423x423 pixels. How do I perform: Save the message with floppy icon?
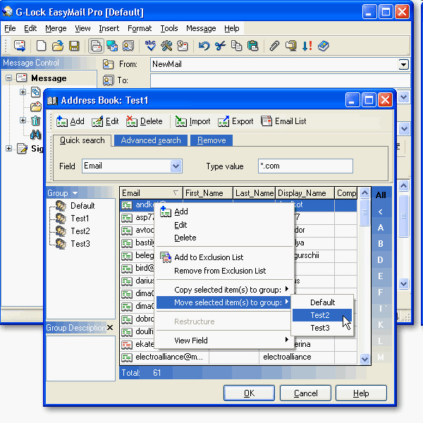(x=74, y=46)
